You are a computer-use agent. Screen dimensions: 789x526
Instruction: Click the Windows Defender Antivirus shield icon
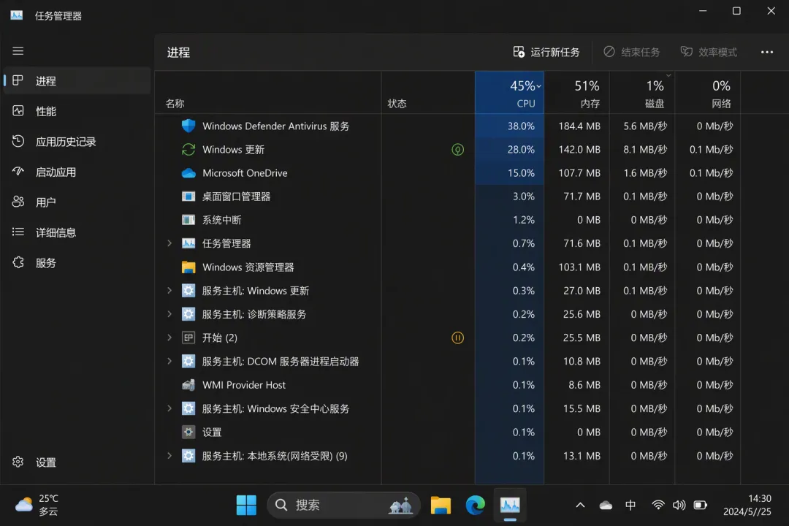[188, 126]
